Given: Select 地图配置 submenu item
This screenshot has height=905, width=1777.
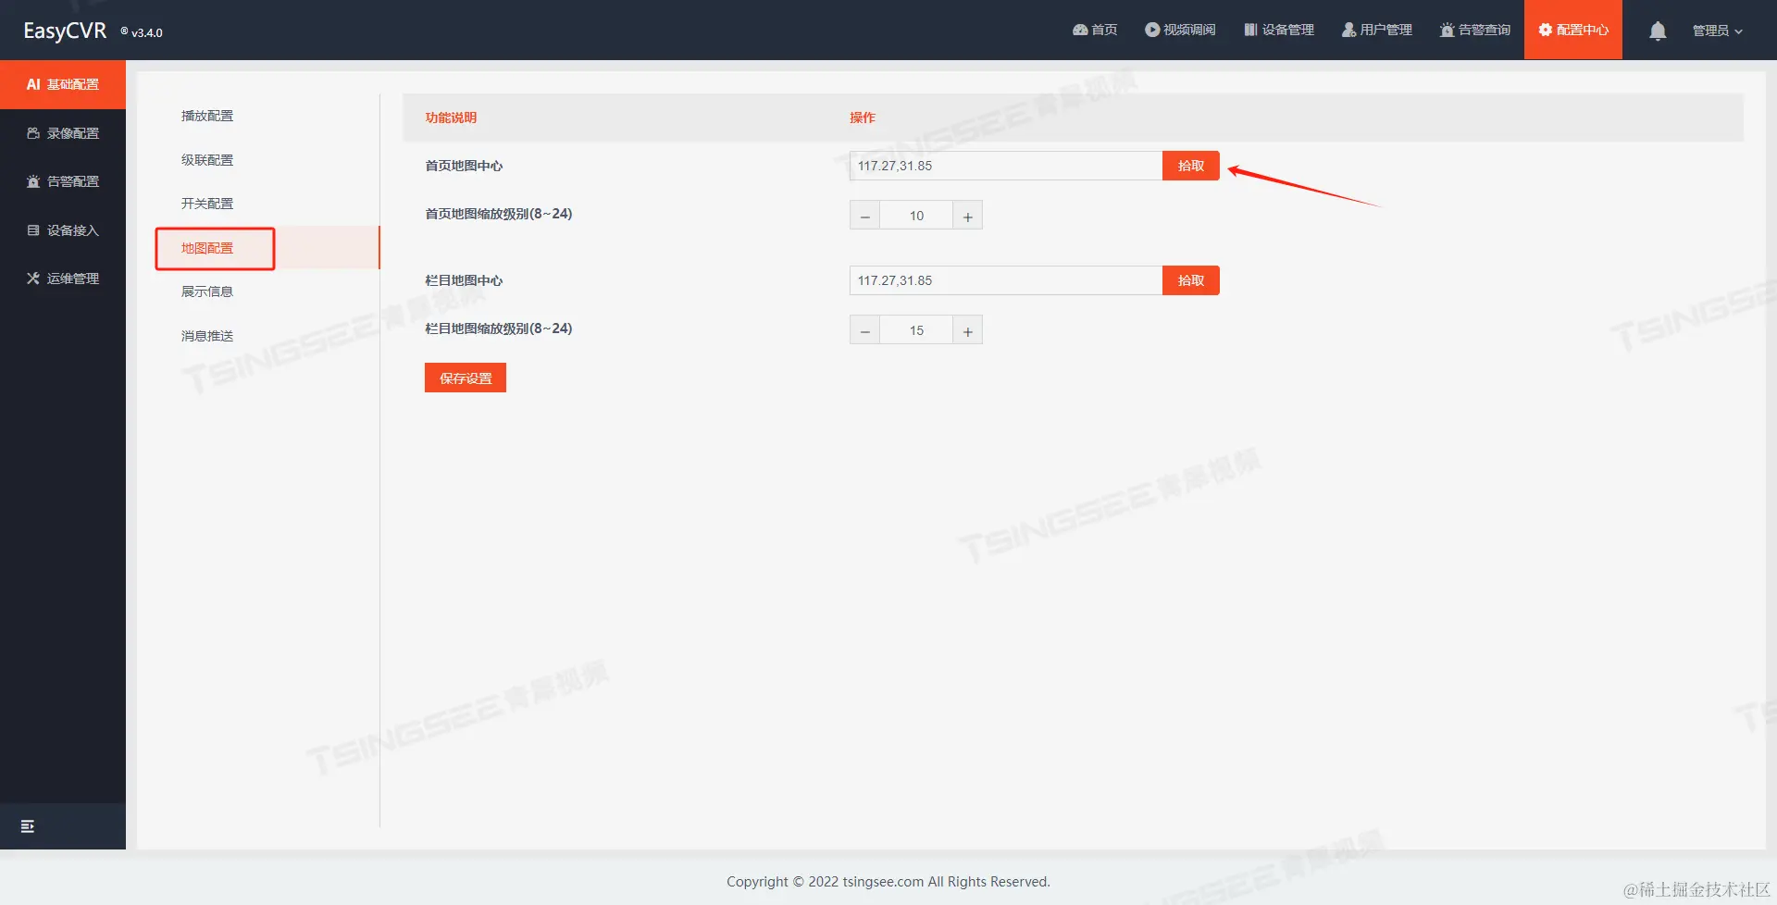Looking at the screenshot, I should 207,248.
